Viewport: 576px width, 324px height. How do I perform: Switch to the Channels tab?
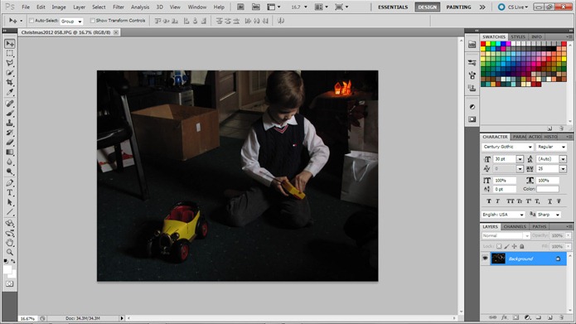(515, 227)
